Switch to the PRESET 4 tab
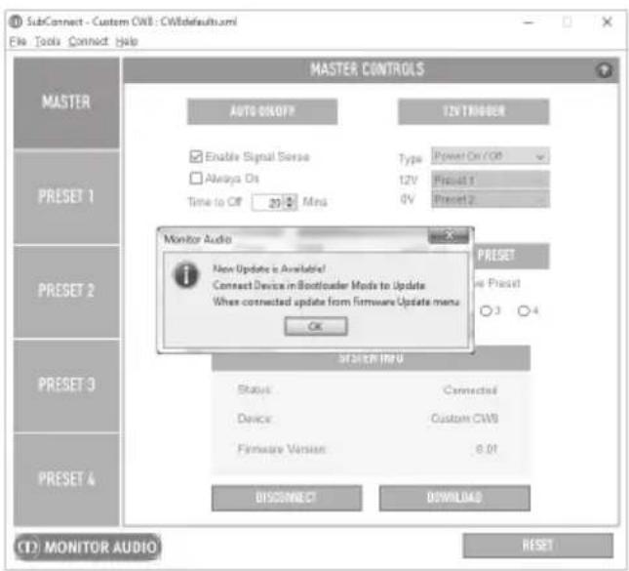This screenshot has width=629, height=571. click(66, 478)
